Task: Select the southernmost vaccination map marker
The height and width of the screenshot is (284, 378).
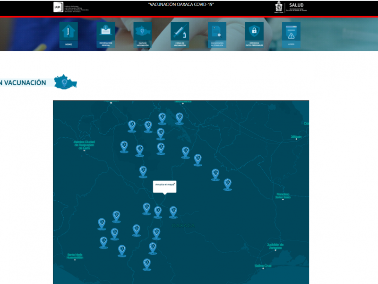Action: [147, 264]
